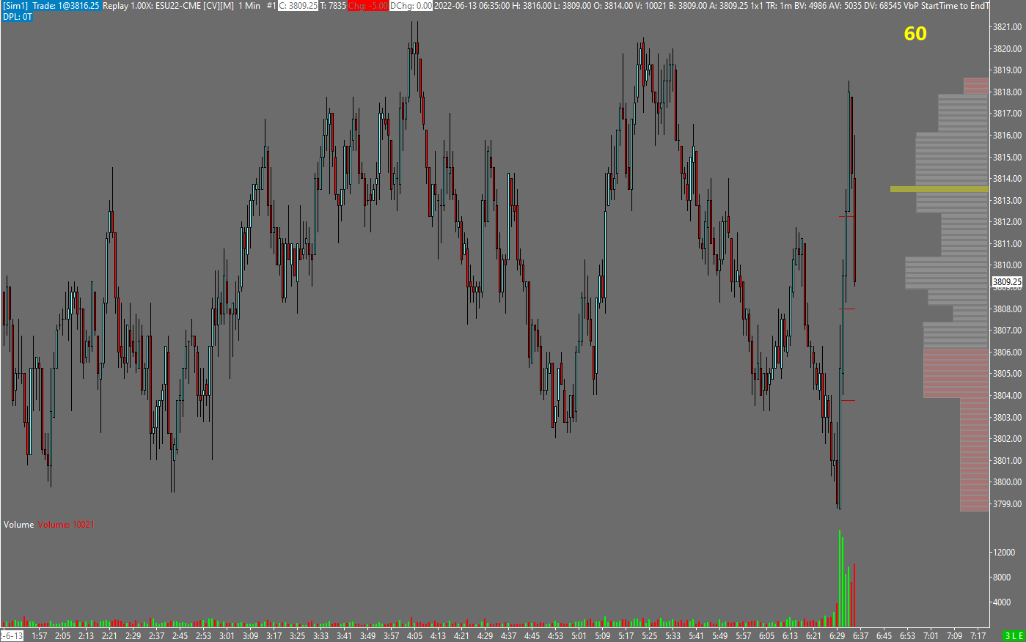
Task: Click the yellow point-of-control line in the volume profile
Action: pos(939,189)
